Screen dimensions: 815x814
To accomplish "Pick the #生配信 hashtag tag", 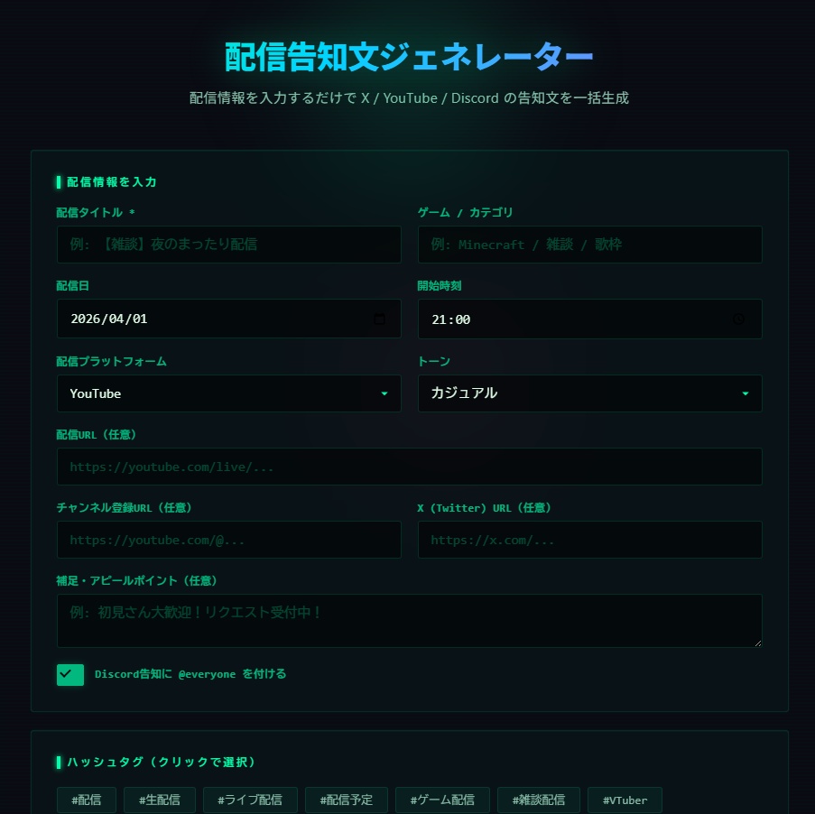I will click(160, 800).
